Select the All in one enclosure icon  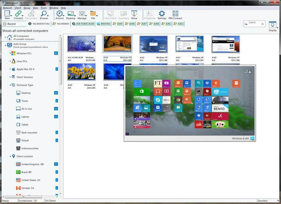click(x=18, y=109)
